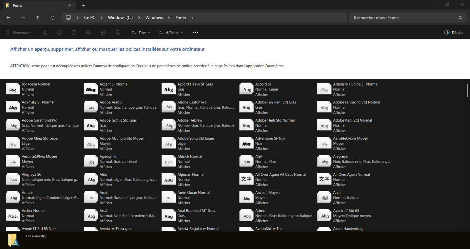Select Adobe Fan Heiti Std Gras name
The height and width of the screenshot is (249, 470).
pos(276,102)
